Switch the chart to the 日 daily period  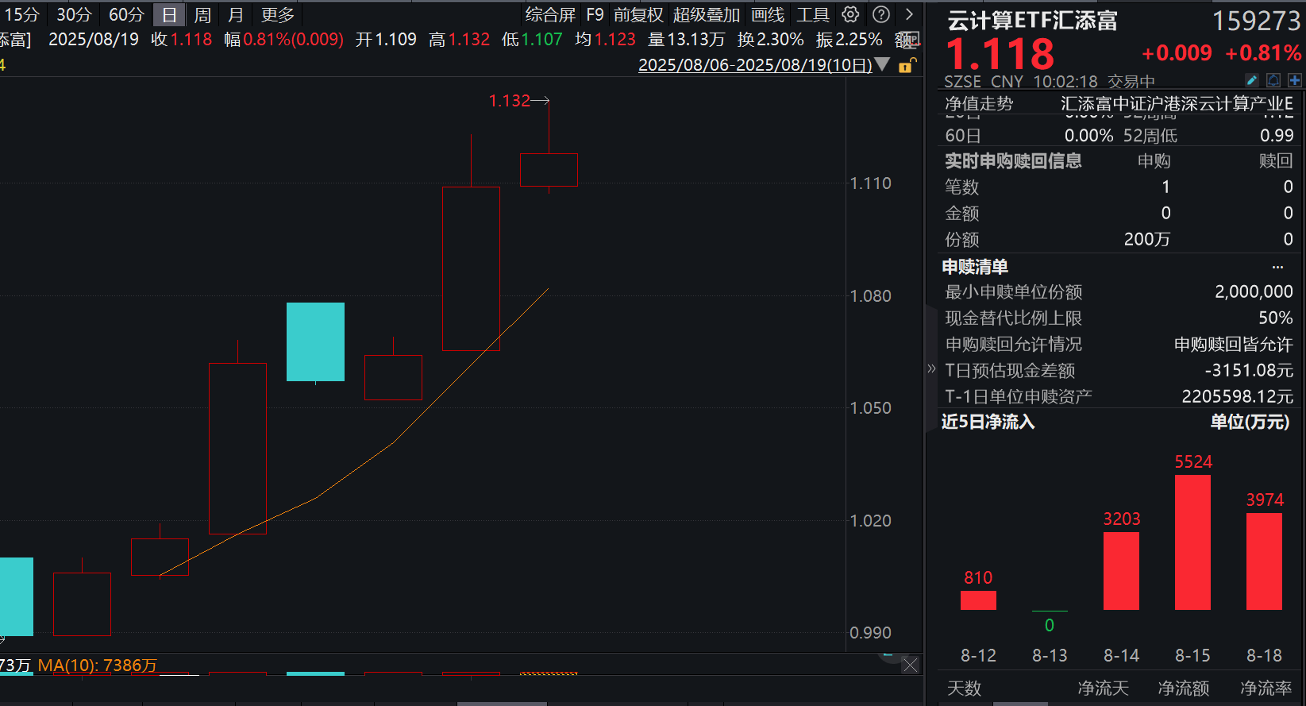[169, 14]
